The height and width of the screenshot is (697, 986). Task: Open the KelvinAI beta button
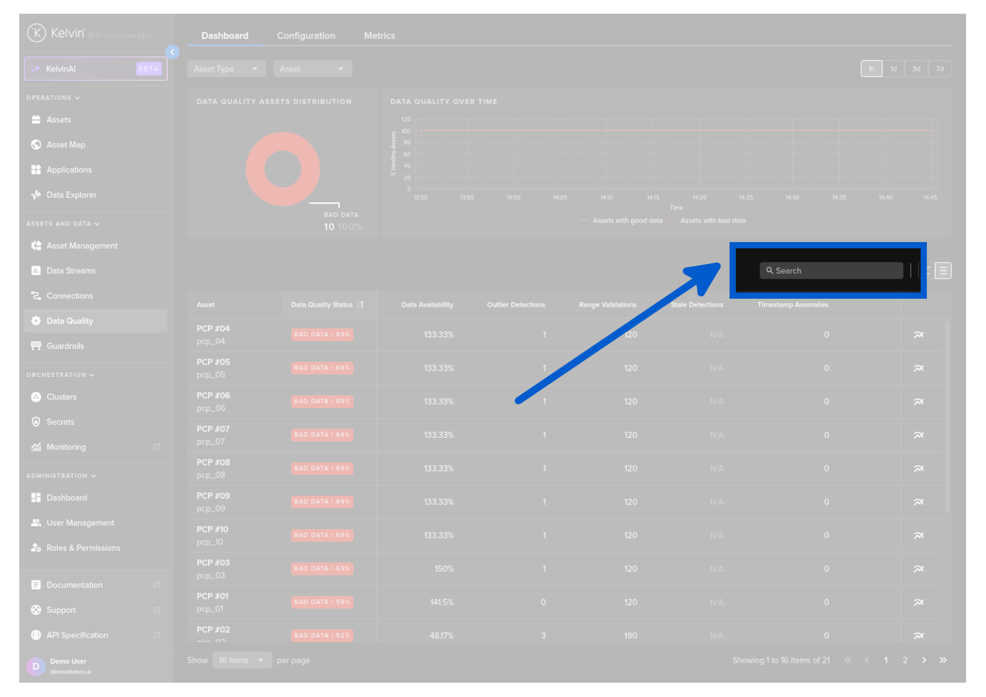96,69
